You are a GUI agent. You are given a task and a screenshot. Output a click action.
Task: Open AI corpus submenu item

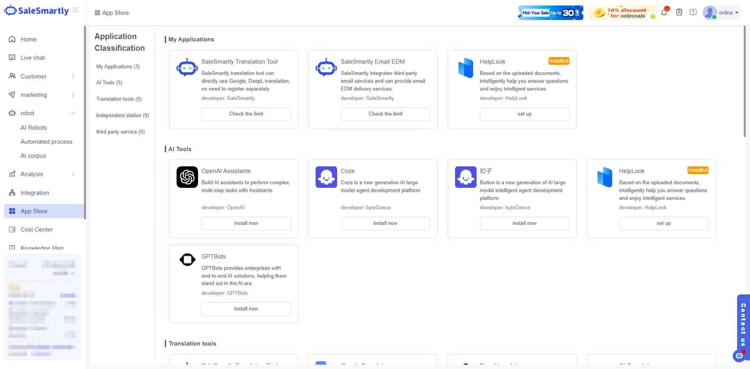tap(33, 156)
